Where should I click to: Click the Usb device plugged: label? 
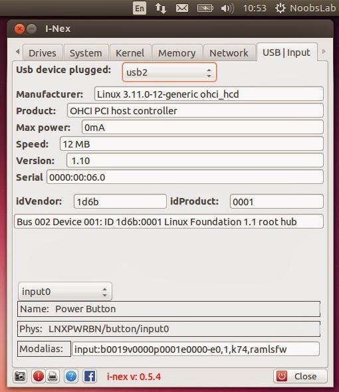click(64, 70)
